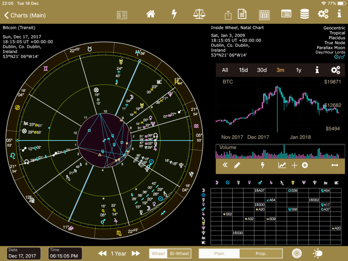This screenshot has width=348, height=261.
Task: Click the chart wheel icon in bottom bar
Action: pos(297,253)
